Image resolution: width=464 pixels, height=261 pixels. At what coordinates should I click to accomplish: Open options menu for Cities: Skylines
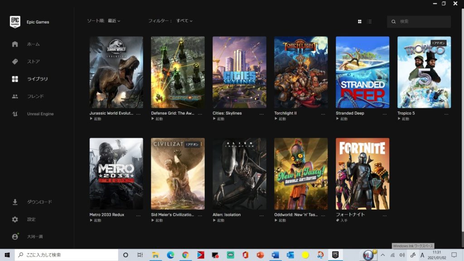[x=261, y=114]
